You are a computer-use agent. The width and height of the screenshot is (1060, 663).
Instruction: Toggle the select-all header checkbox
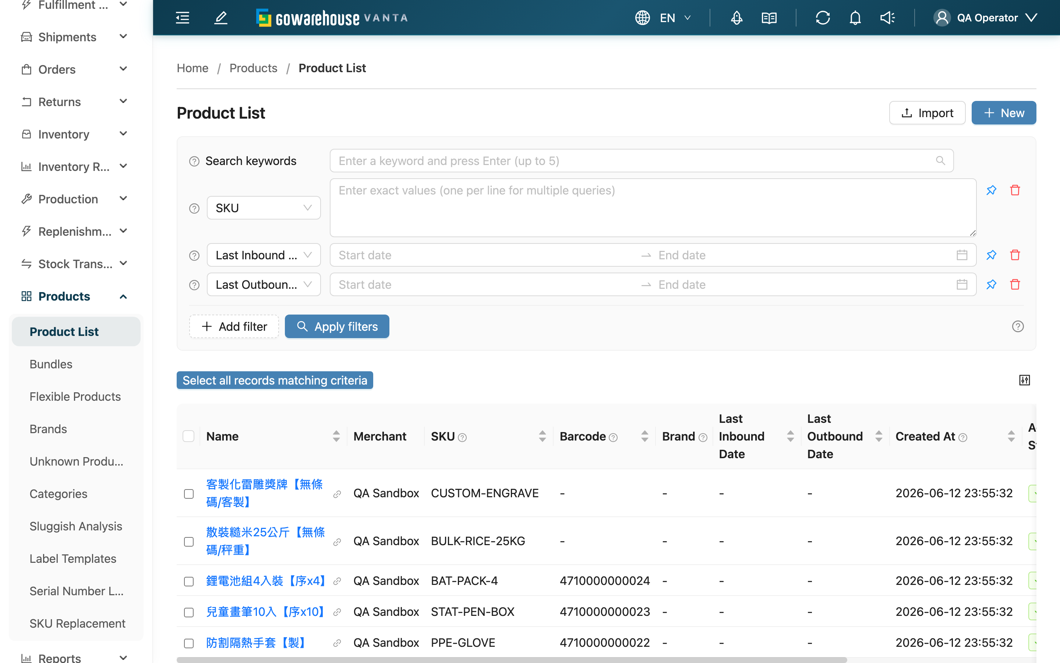[x=188, y=436]
